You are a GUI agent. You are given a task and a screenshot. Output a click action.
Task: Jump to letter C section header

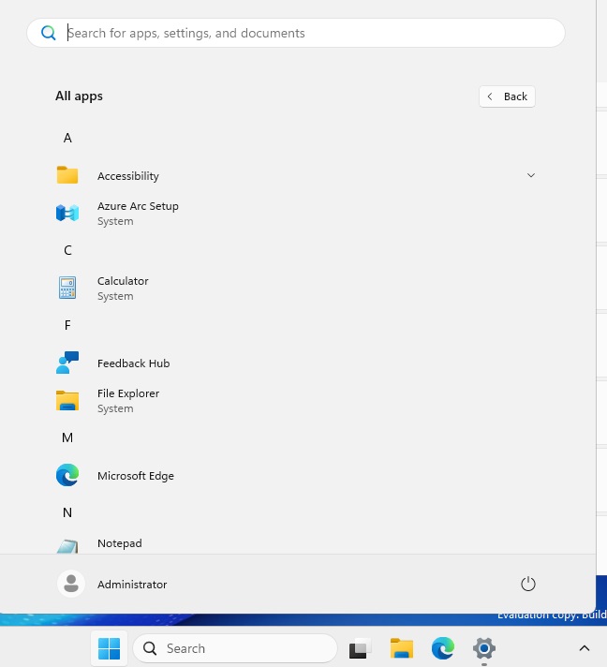(67, 250)
